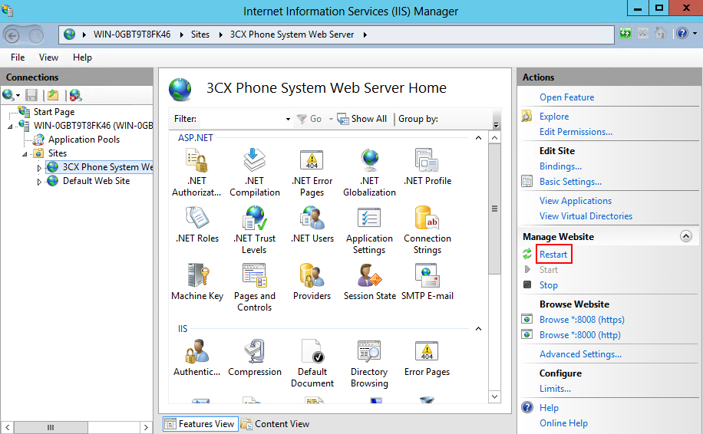Image resolution: width=703 pixels, height=434 pixels.
Task: Open the Authentication feature
Action: click(x=196, y=357)
